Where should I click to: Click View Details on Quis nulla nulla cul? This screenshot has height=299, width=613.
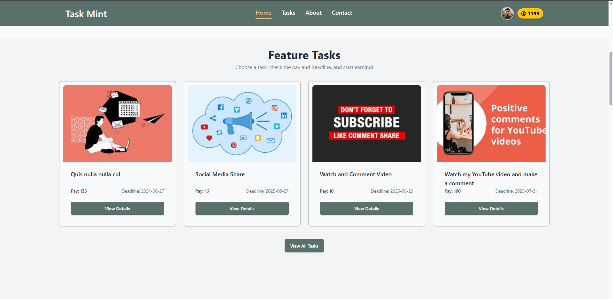tap(117, 208)
